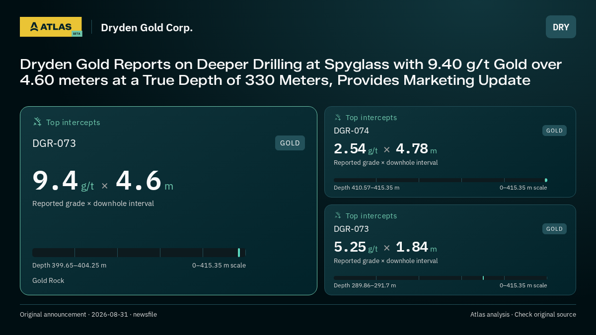
Task: Click the BETA tag on the Atlas logo
Action: (76, 34)
